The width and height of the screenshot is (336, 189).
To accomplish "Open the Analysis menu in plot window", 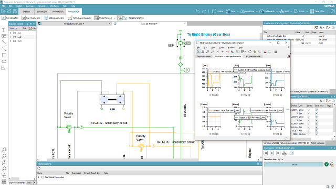I will [x=231, y=47].
